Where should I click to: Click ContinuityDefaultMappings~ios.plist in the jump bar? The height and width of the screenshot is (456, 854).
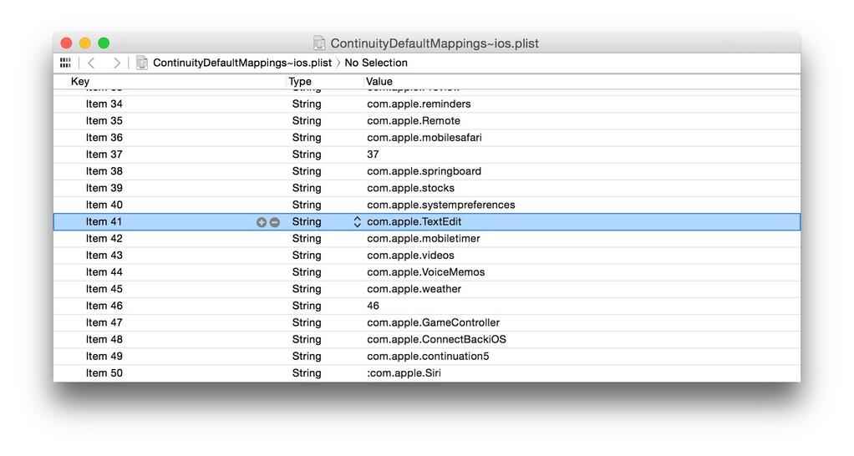pyautogui.click(x=241, y=63)
